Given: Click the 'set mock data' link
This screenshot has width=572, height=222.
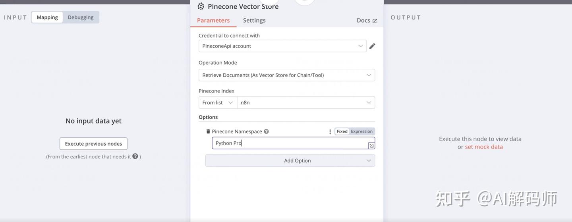Looking at the screenshot, I should coord(484,147).
